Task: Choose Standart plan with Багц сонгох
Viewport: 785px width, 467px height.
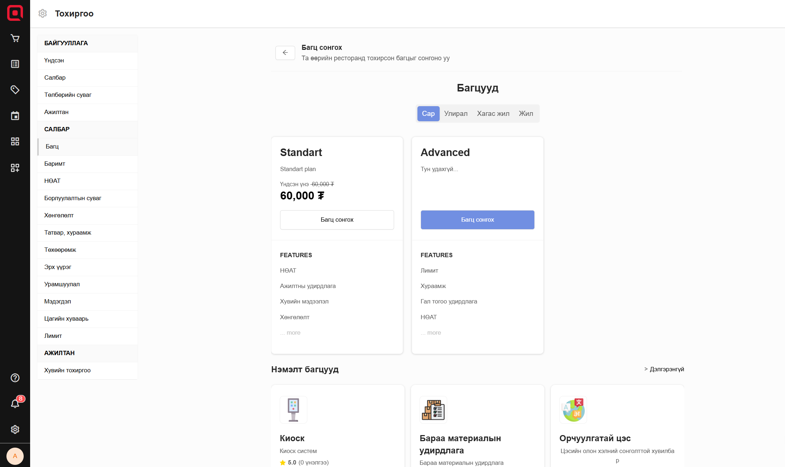Action: coord(337,220)
